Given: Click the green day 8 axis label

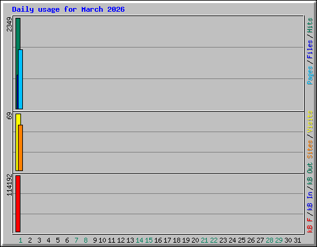Looking at the screenshot, I should [85, 240].
